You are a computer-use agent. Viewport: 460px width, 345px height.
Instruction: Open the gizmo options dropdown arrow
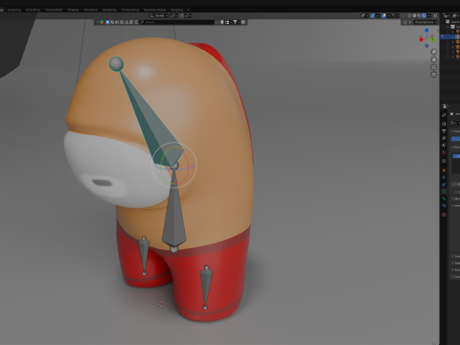(378, 15)
